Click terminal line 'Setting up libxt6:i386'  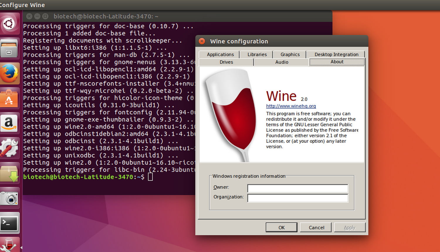95,48
